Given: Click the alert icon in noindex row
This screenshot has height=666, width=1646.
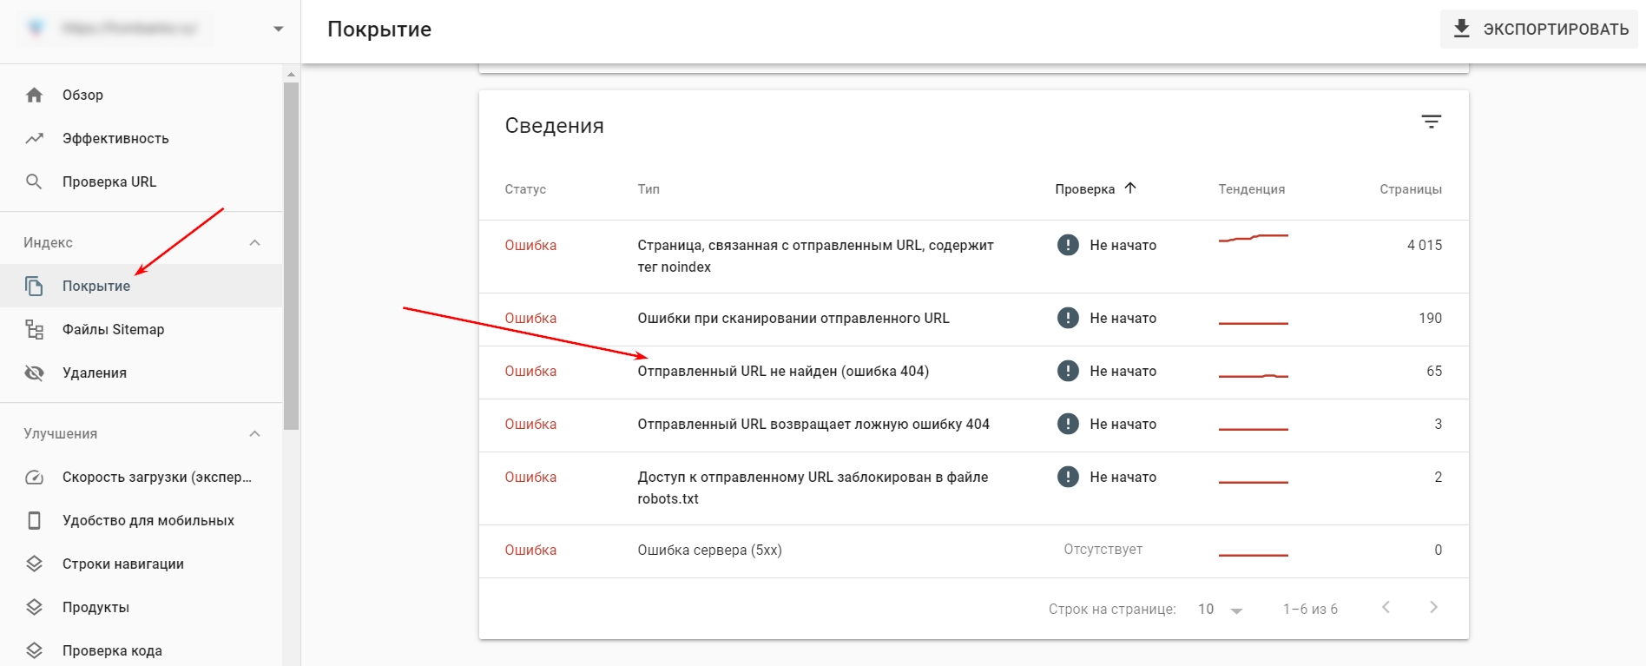Looking at the screenshot, I should click(x=1068, y=245).
